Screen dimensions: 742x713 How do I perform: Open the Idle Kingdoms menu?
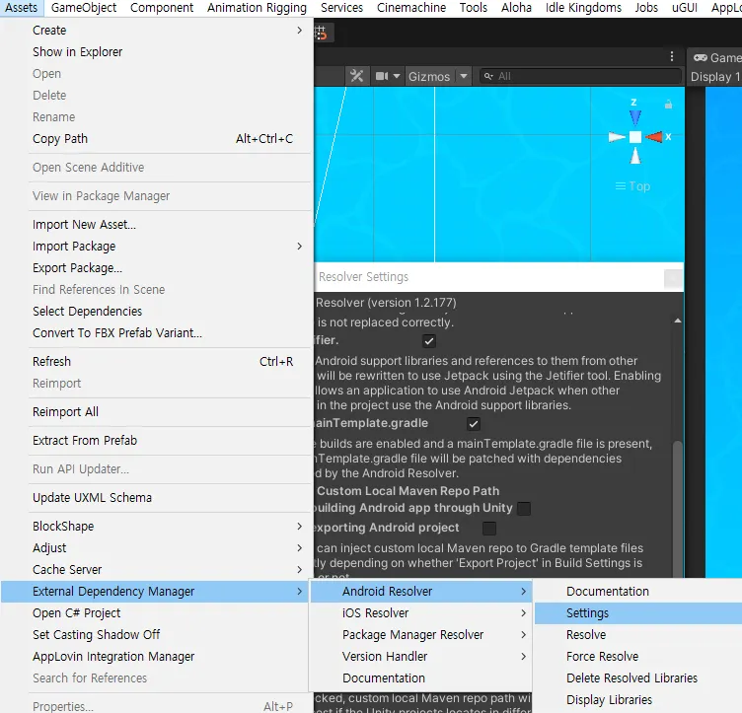coord(583,8)
